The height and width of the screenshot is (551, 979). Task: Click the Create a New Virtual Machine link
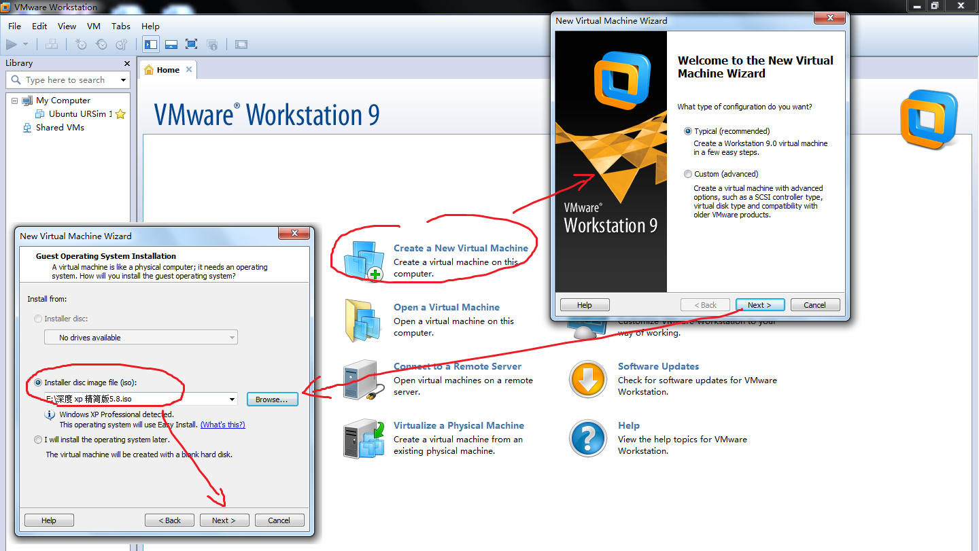(461, 248)
